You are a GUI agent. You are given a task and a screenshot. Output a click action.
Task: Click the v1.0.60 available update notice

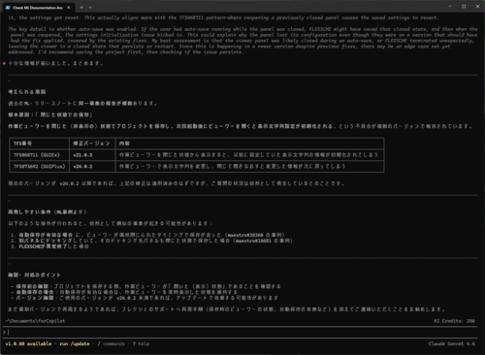[28, 343]
